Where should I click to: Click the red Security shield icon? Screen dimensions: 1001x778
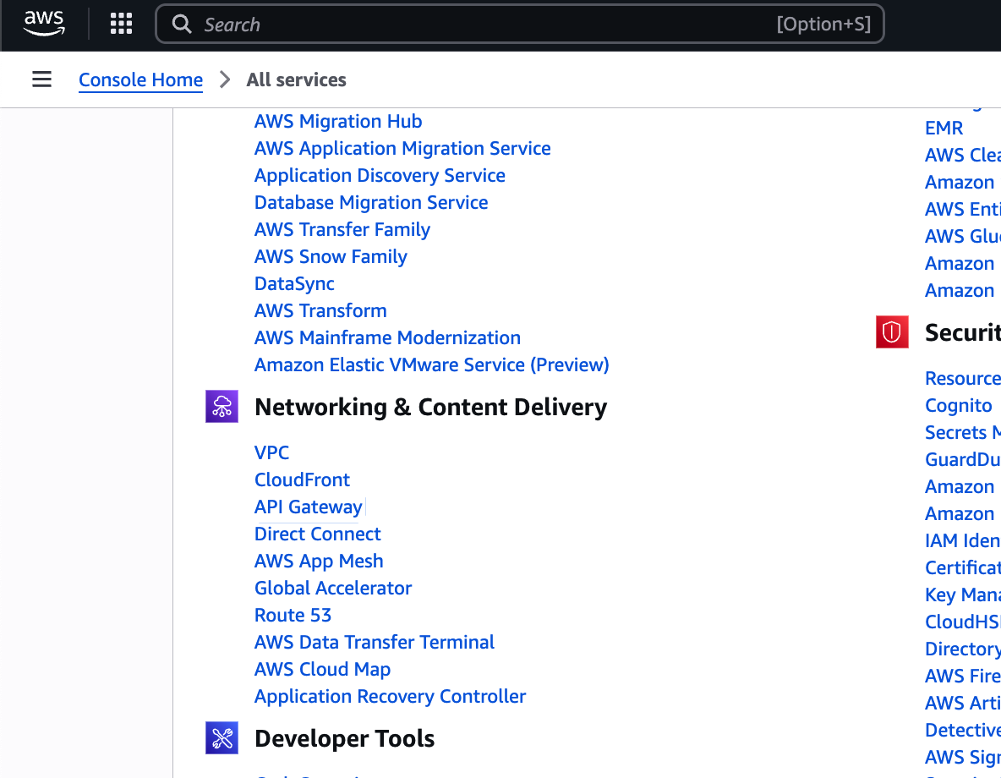point(892,332)
